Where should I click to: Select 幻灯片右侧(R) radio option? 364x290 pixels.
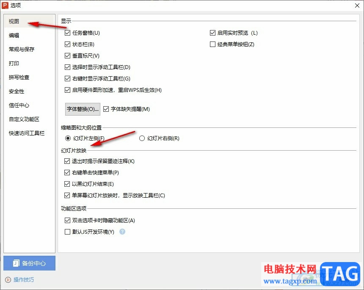pyautogui.click(x=142, y=138)
